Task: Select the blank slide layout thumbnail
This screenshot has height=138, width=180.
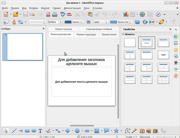Action: (130, 43)
